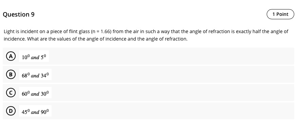Click the 'Question 9' heading
Image resolution: width=301 pixels, height=123 pixels.
tap(19, 15)
